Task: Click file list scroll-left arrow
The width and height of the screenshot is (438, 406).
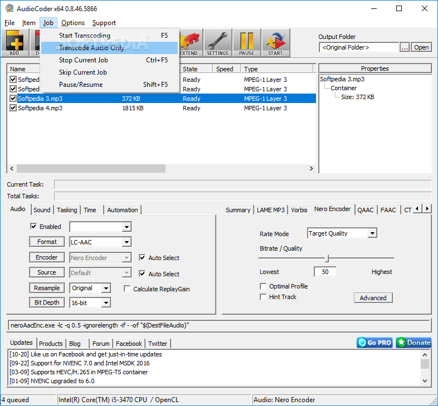Action: click(x=12, y=168)
